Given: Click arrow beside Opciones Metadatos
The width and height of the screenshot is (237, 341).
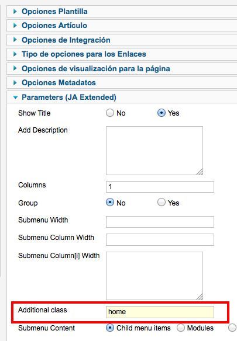Looking at the screenshot, I should [15, 83].
